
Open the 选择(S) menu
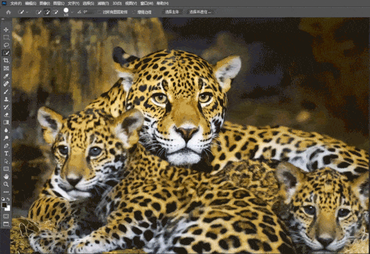click(88, 3)
